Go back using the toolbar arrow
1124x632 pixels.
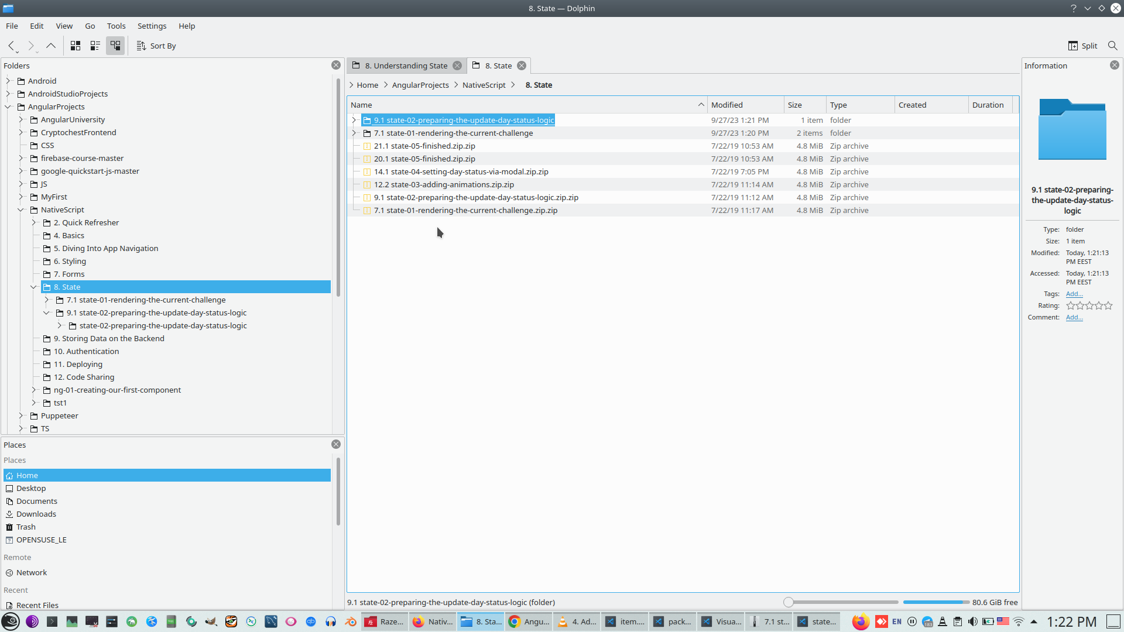click(11, 46)
